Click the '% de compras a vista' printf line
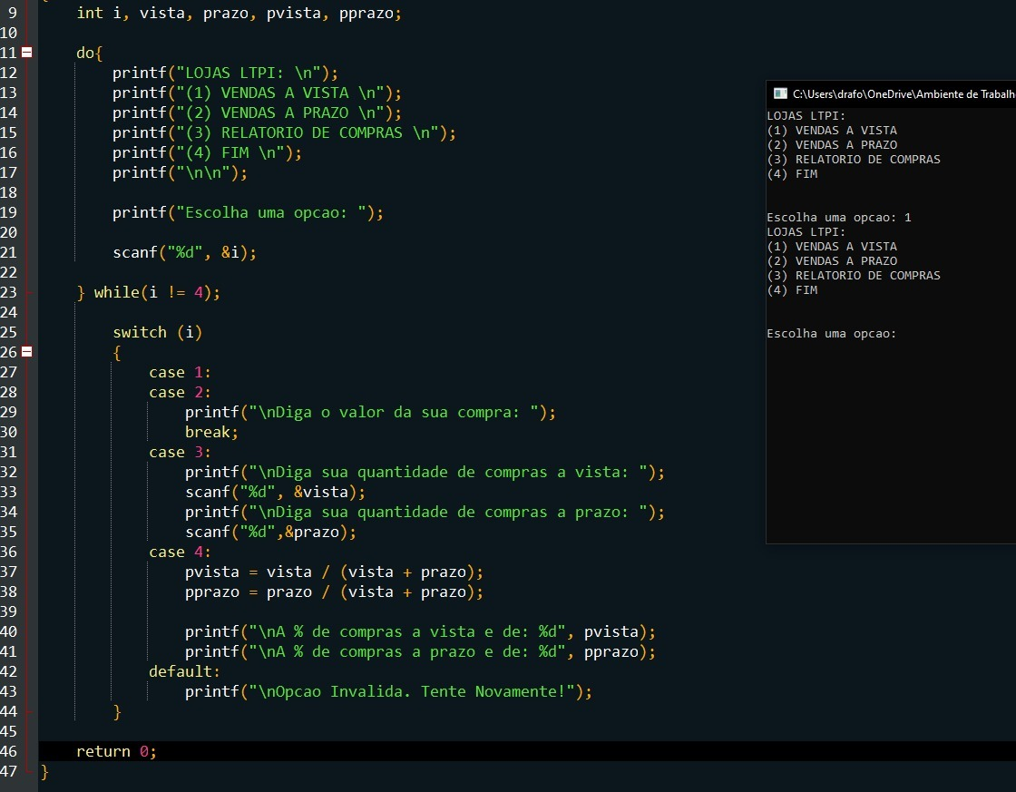This screenshot has width=1016, height=792. (x=420, y=632)
